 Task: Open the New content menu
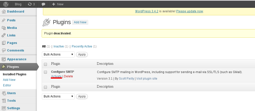pyautogui.click(x=58, y=4)
